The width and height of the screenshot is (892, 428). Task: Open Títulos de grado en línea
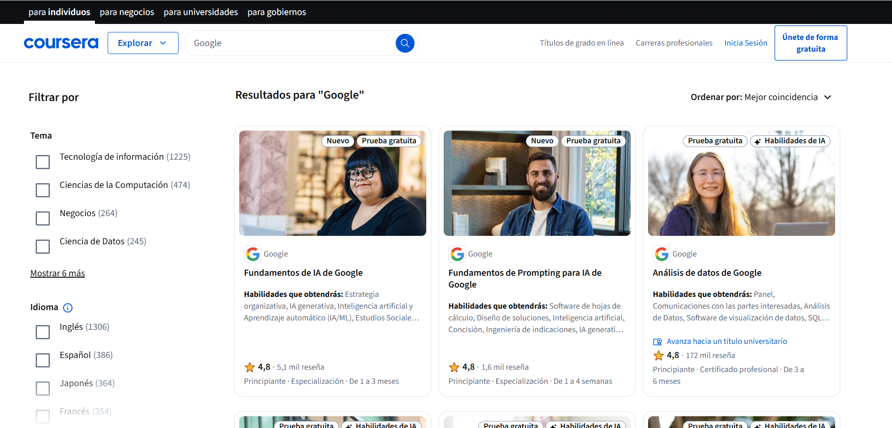582,43
